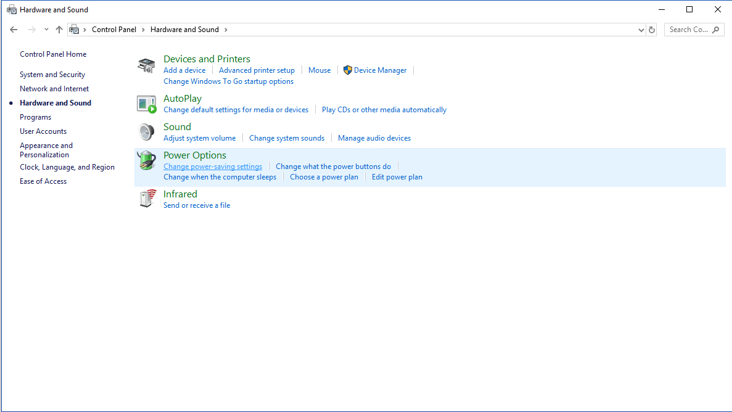
Task: Expand the address bar history dropdown
Action: click(641, 30)
